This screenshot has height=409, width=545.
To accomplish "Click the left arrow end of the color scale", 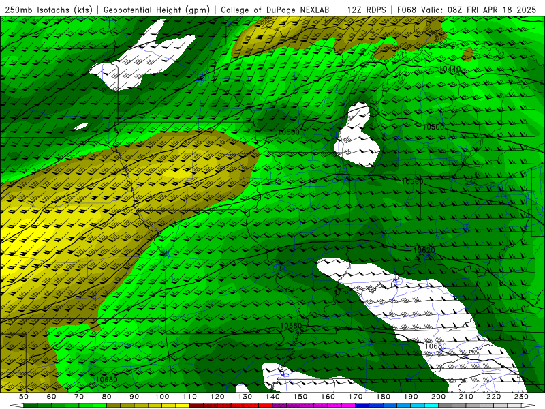I will click(x=16, y=406).
